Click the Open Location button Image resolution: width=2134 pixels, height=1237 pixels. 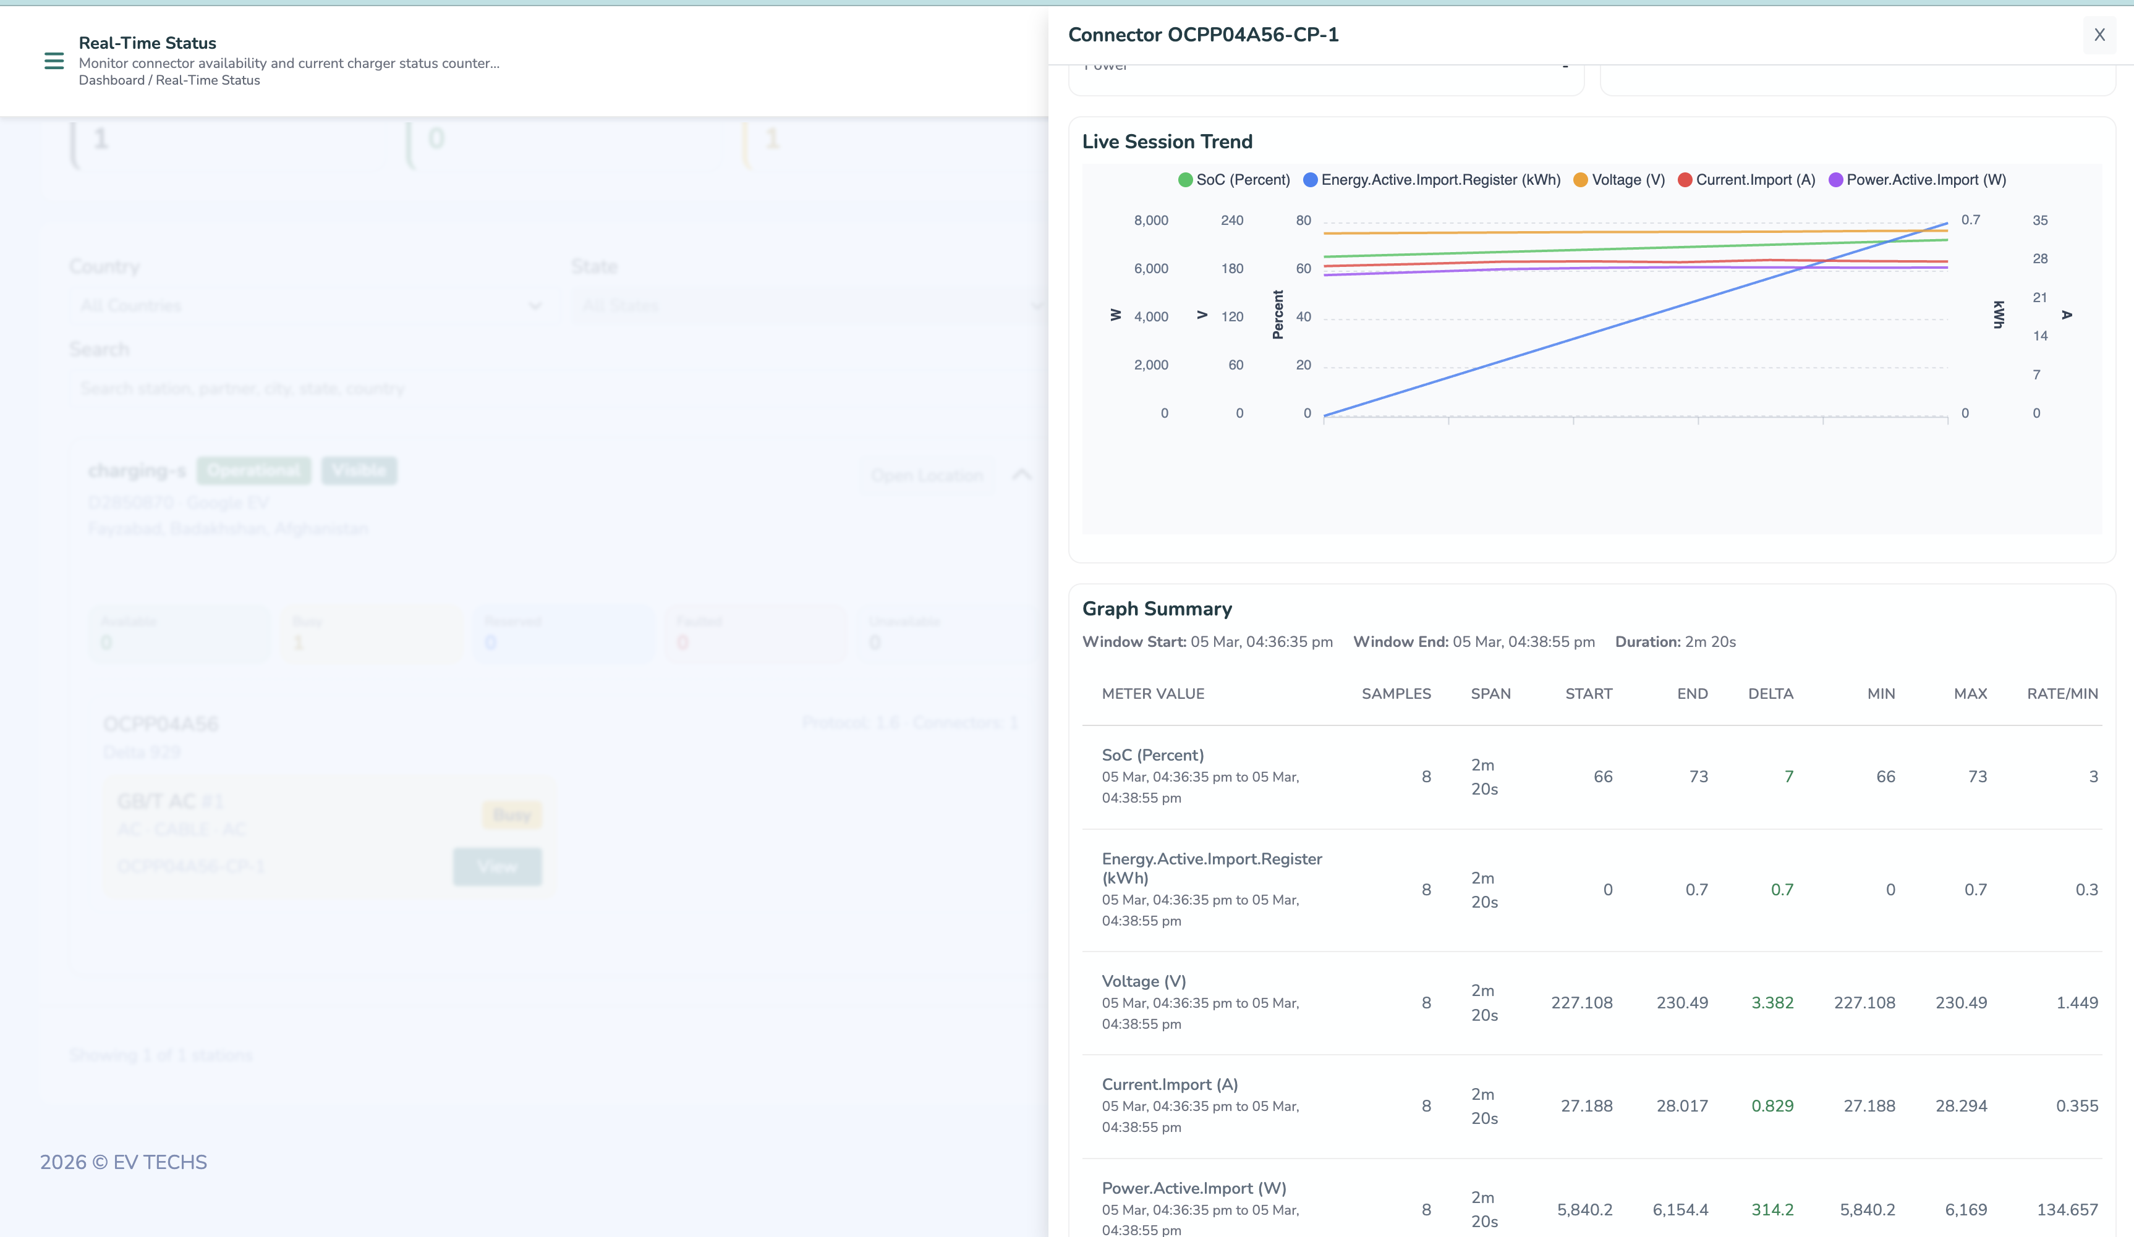(x=927, y=475)
